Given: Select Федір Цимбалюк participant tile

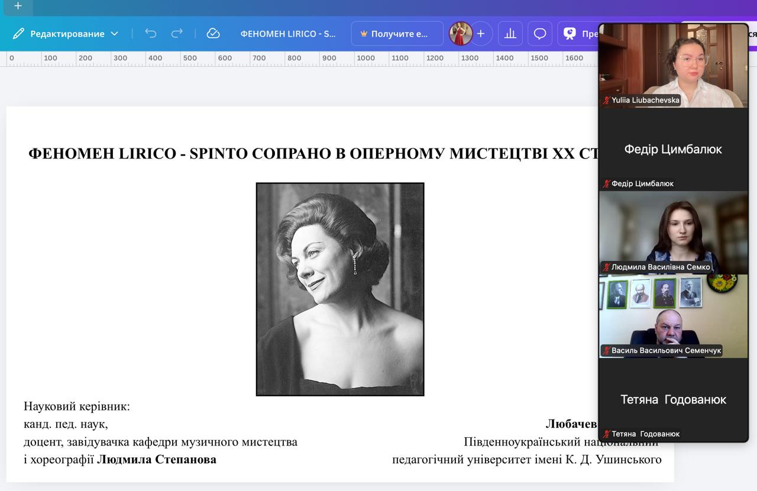Looking at the screenshot, I should pyautogui.click(x=673, y=149).
